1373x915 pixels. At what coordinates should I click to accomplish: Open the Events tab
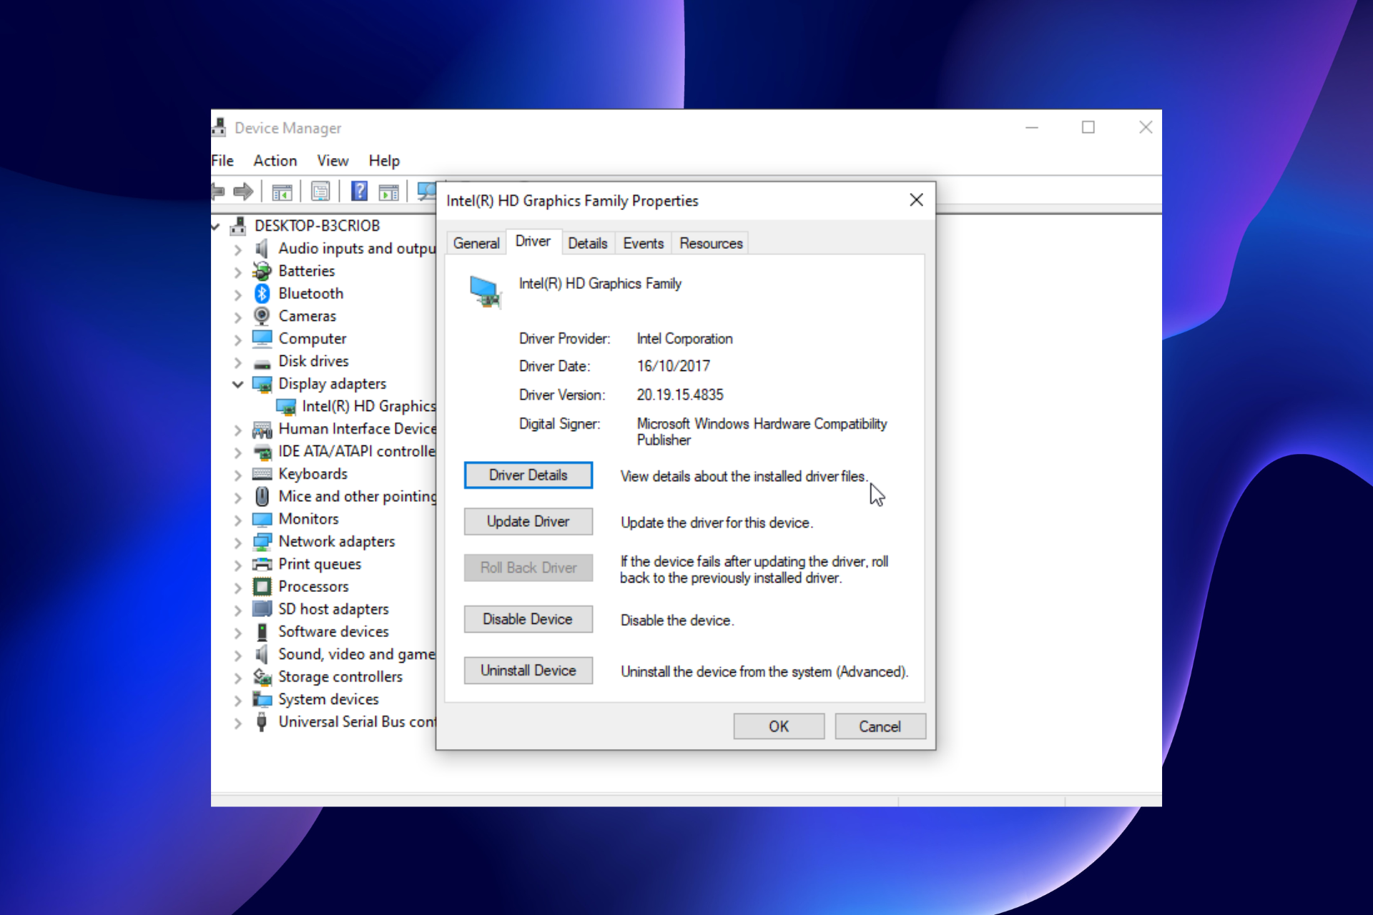pyautogui.click(x=643, y=244)
